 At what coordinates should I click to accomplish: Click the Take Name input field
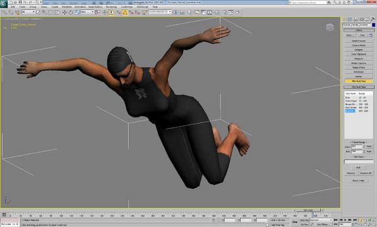pos(359,162)
